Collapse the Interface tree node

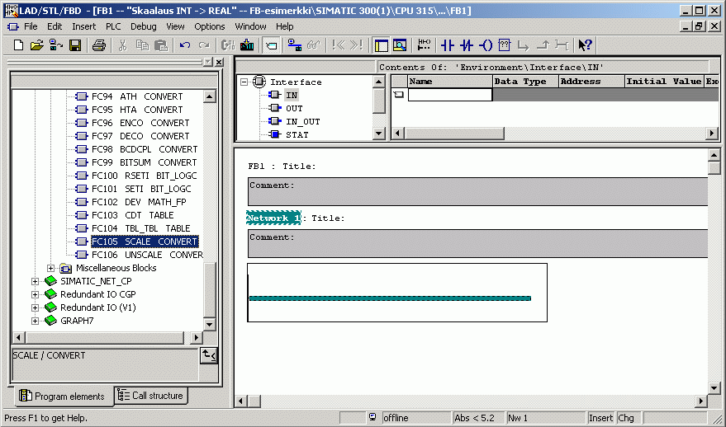(x=244, y=82)
